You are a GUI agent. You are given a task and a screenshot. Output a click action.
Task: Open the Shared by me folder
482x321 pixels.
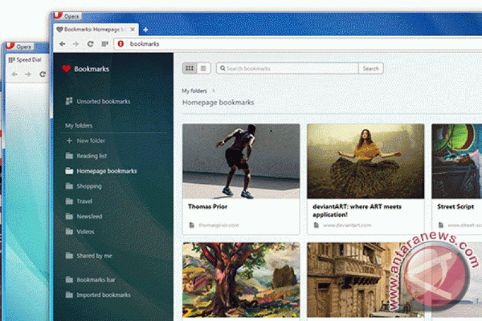[94, 256]
